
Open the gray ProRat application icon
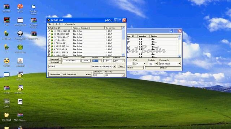pyautogui.click(x=6, y=101)
